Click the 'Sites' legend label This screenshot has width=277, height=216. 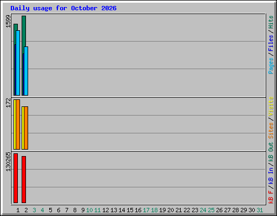pos(271,130)
